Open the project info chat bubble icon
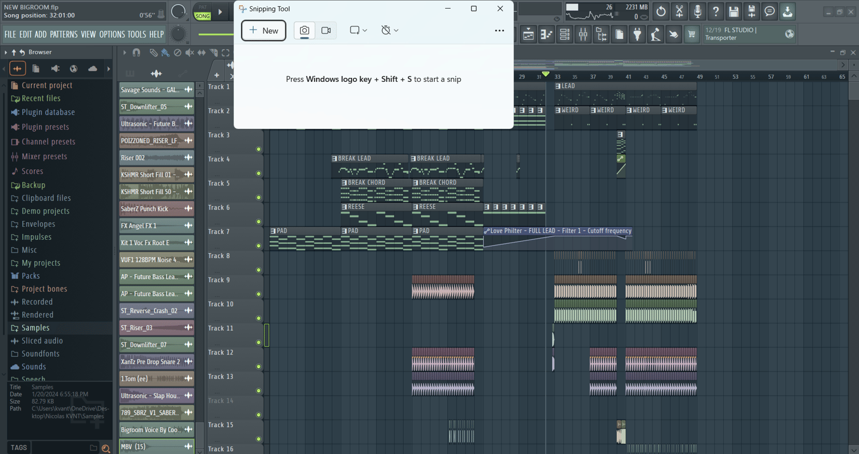Viewport: 859px width, 454px height. click(x=770, y=11)
